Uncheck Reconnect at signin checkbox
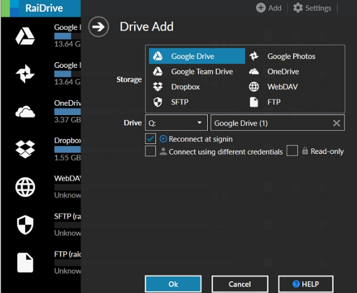The height and width of the screenshot is (293, 357). [150, 139]
